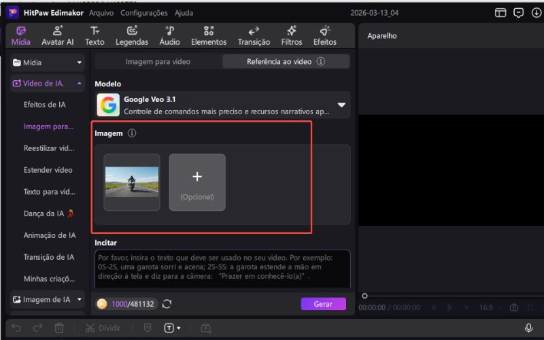Click the microphone record icon
544x340 pixels.
pyautogui.click(x=528, y=328)
